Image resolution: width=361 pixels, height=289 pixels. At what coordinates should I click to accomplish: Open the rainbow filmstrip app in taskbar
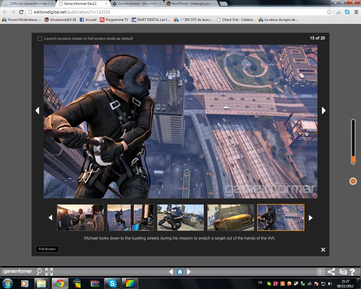click(x=130, y=283)
